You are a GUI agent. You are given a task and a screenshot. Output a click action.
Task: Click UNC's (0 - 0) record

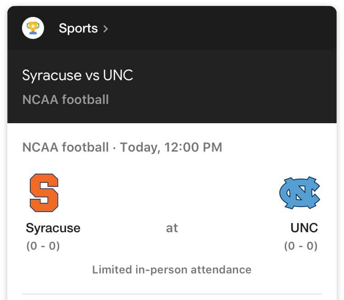tap(301, 246)
